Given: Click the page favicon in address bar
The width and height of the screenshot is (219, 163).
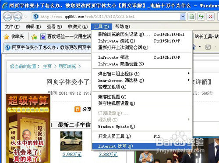Looking at the screenshot, I should 35,17.
